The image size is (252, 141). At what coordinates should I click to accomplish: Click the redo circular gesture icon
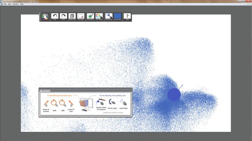(x=63, y=103)
